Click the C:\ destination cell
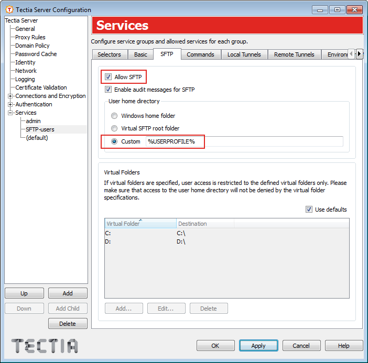The image size is (368, 363). point(181,233)
